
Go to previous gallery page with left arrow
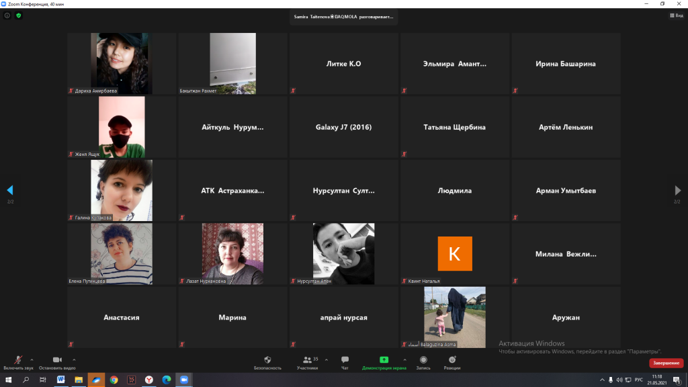pyautogui.click(x=9, y=191)
